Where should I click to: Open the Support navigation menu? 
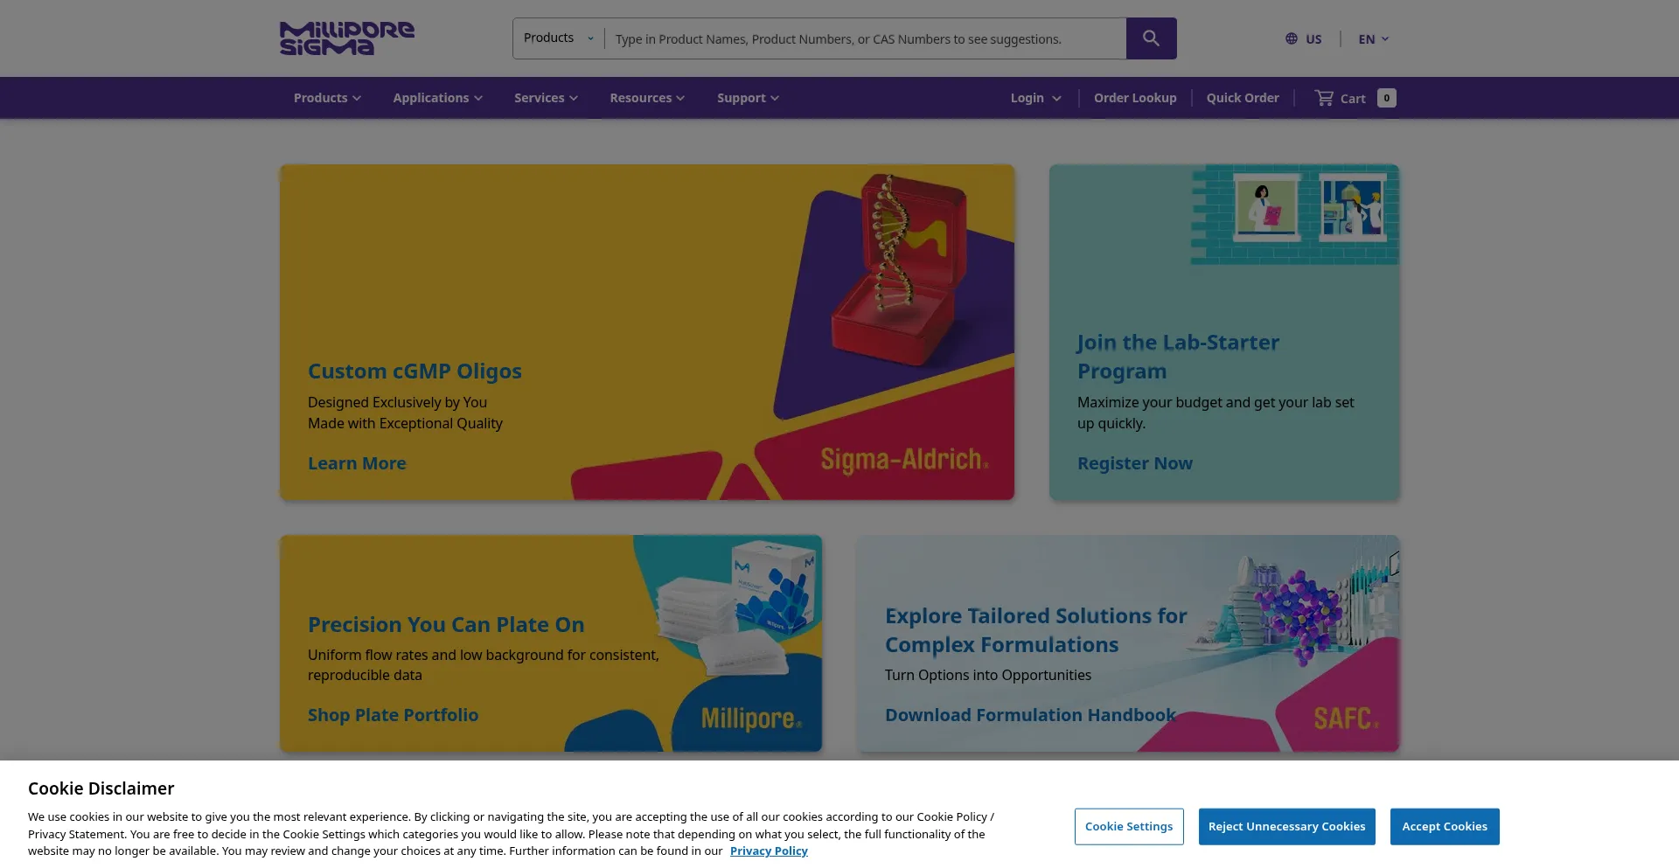click(x=748, y=98)
